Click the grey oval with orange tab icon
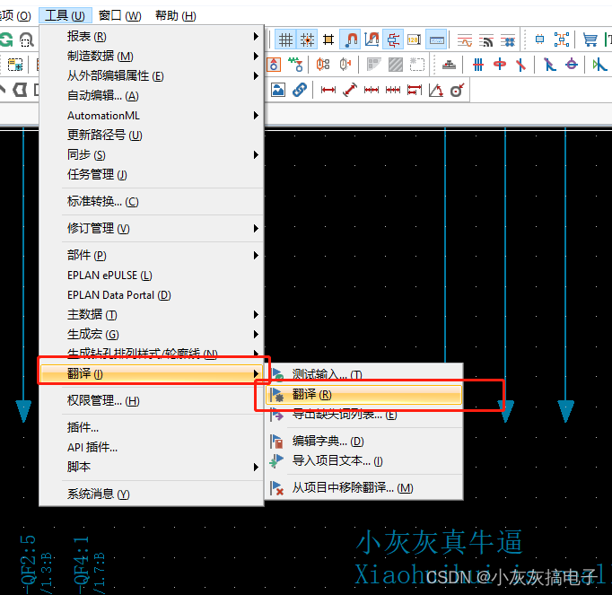Image resolution: width=612 pixels, height=595 pixels. (x=345, y=65)
